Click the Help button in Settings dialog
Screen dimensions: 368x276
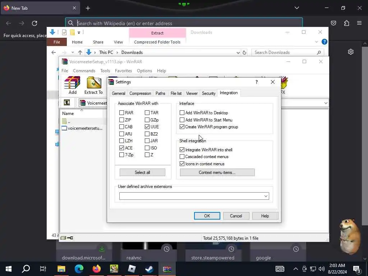pos(265,216)
